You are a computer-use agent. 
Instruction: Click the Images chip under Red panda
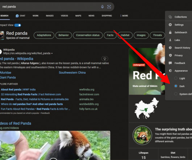tap(141, 35)
